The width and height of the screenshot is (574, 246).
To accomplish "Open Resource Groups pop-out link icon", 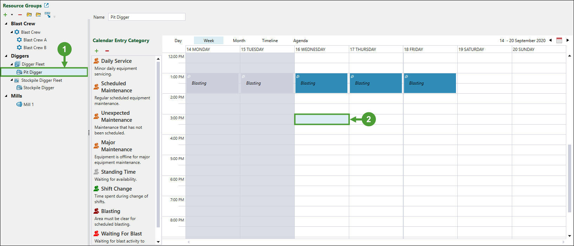I will 46,5.
